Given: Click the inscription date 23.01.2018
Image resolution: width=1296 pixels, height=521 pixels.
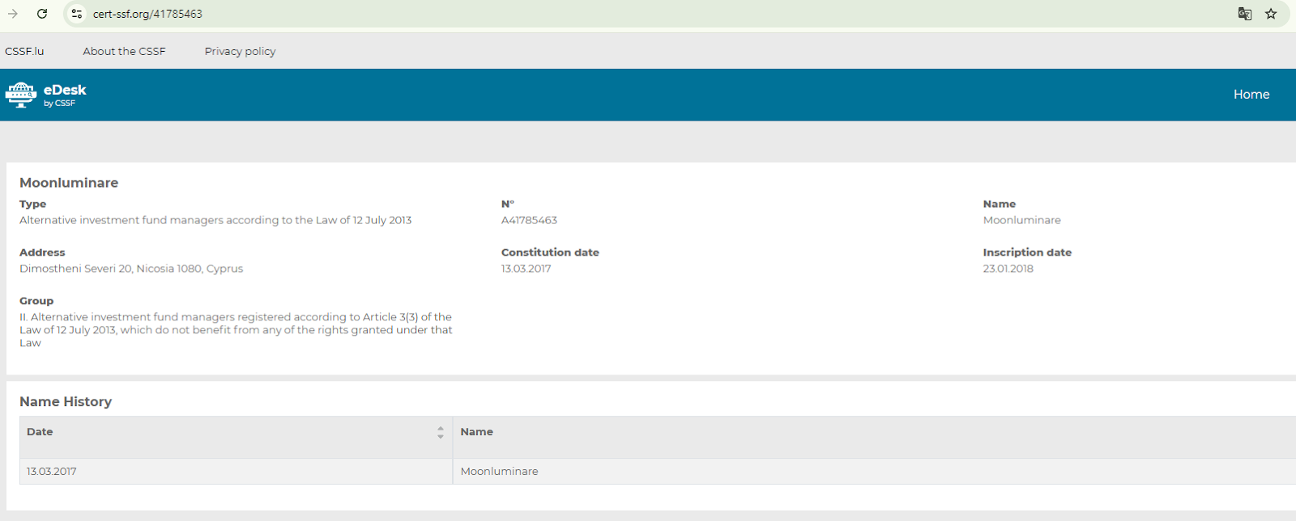Looking at the screenshot, I should (1008, 269).
